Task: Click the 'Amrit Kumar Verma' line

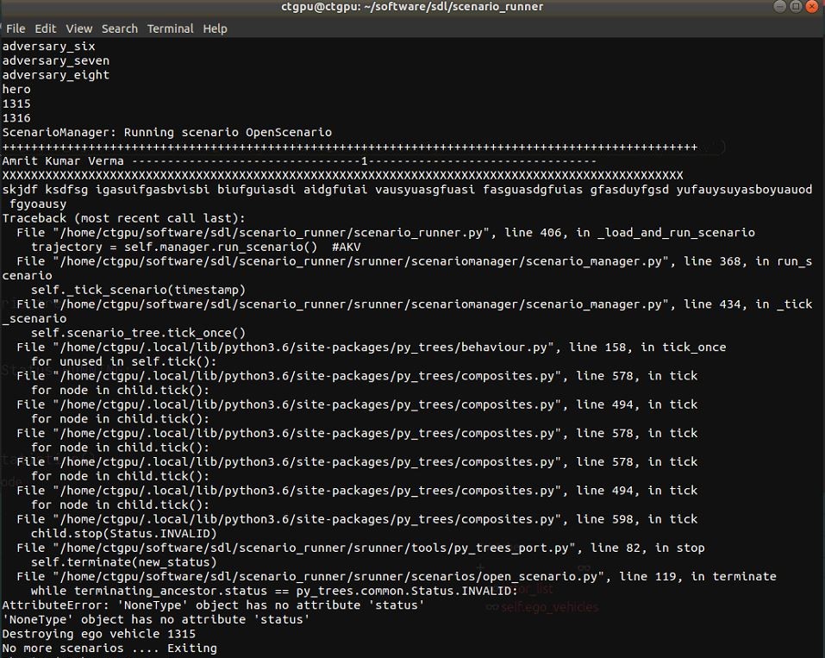Action: 299,161
